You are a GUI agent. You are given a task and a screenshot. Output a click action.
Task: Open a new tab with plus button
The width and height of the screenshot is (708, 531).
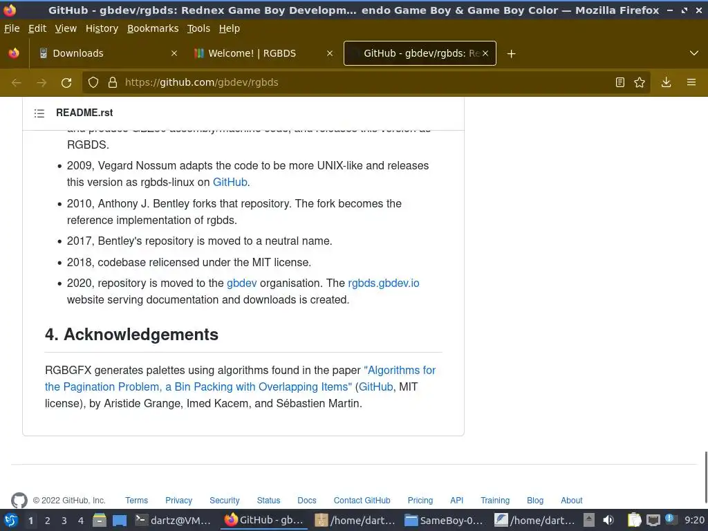511,54
